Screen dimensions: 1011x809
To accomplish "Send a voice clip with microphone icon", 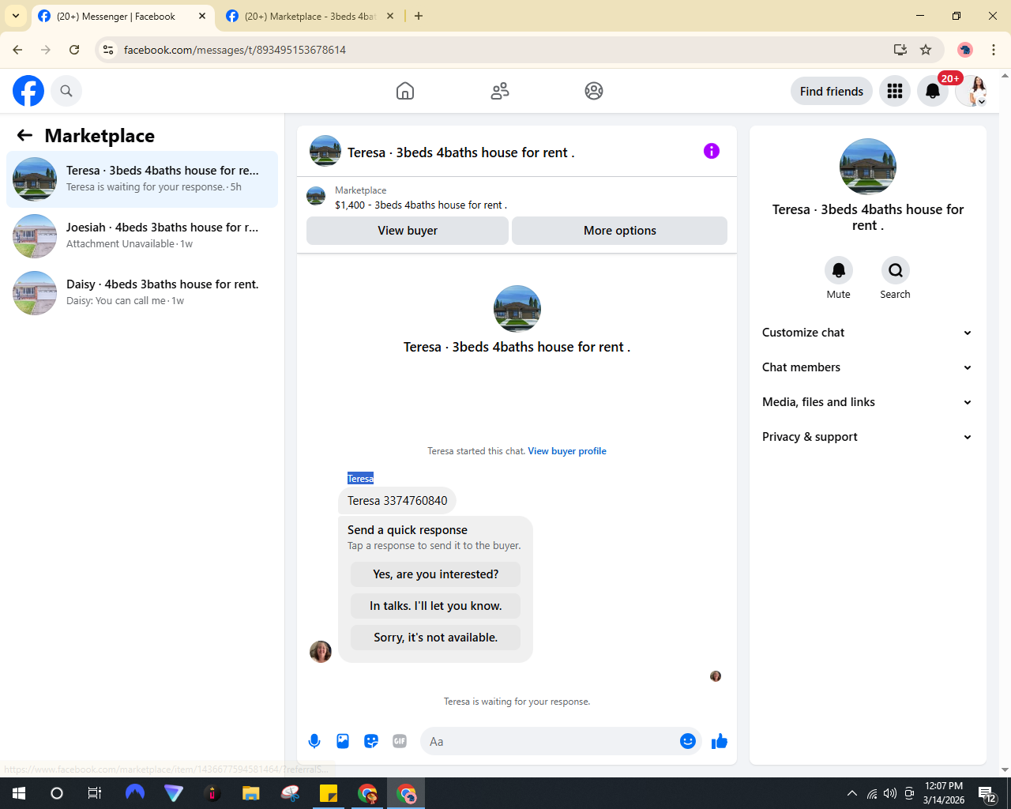I will click(x=314, y=741).
